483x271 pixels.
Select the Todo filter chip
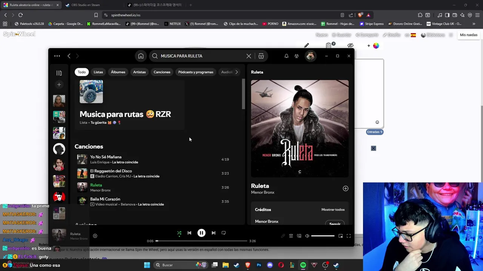coord(82,72)
